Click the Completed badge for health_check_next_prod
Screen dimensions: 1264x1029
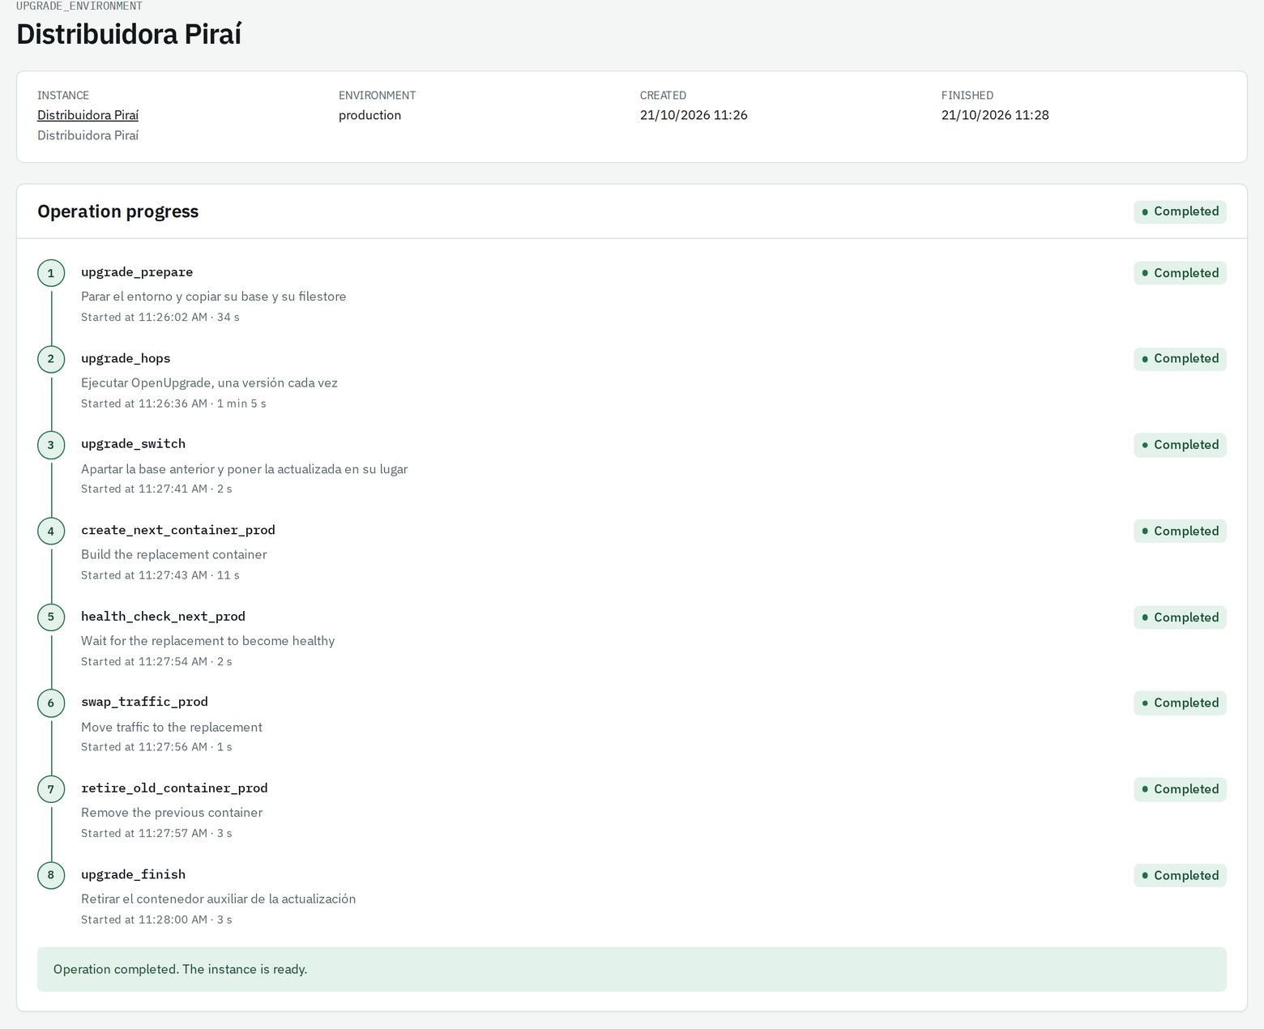tap(1180, 617)
